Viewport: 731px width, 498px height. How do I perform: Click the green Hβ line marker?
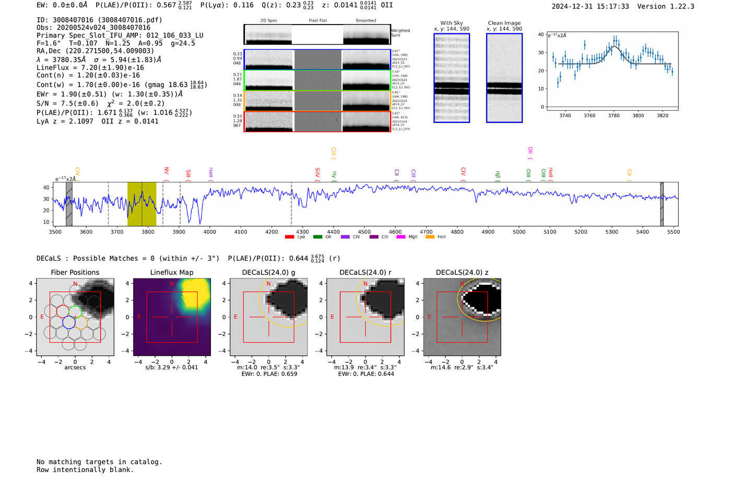tap(498, 176)
